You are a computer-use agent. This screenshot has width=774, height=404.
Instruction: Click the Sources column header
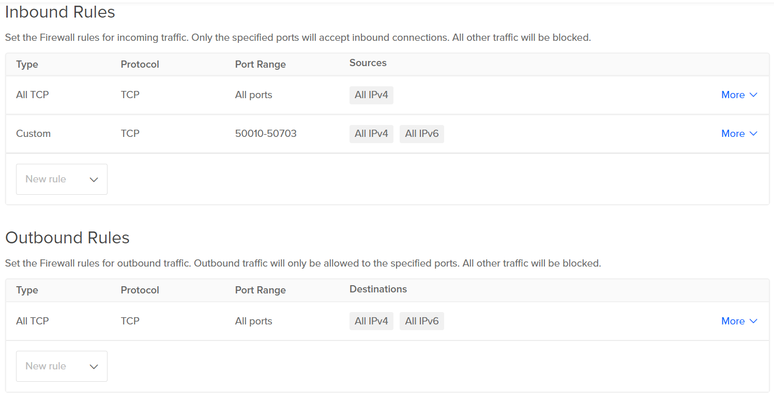[368, 63]
